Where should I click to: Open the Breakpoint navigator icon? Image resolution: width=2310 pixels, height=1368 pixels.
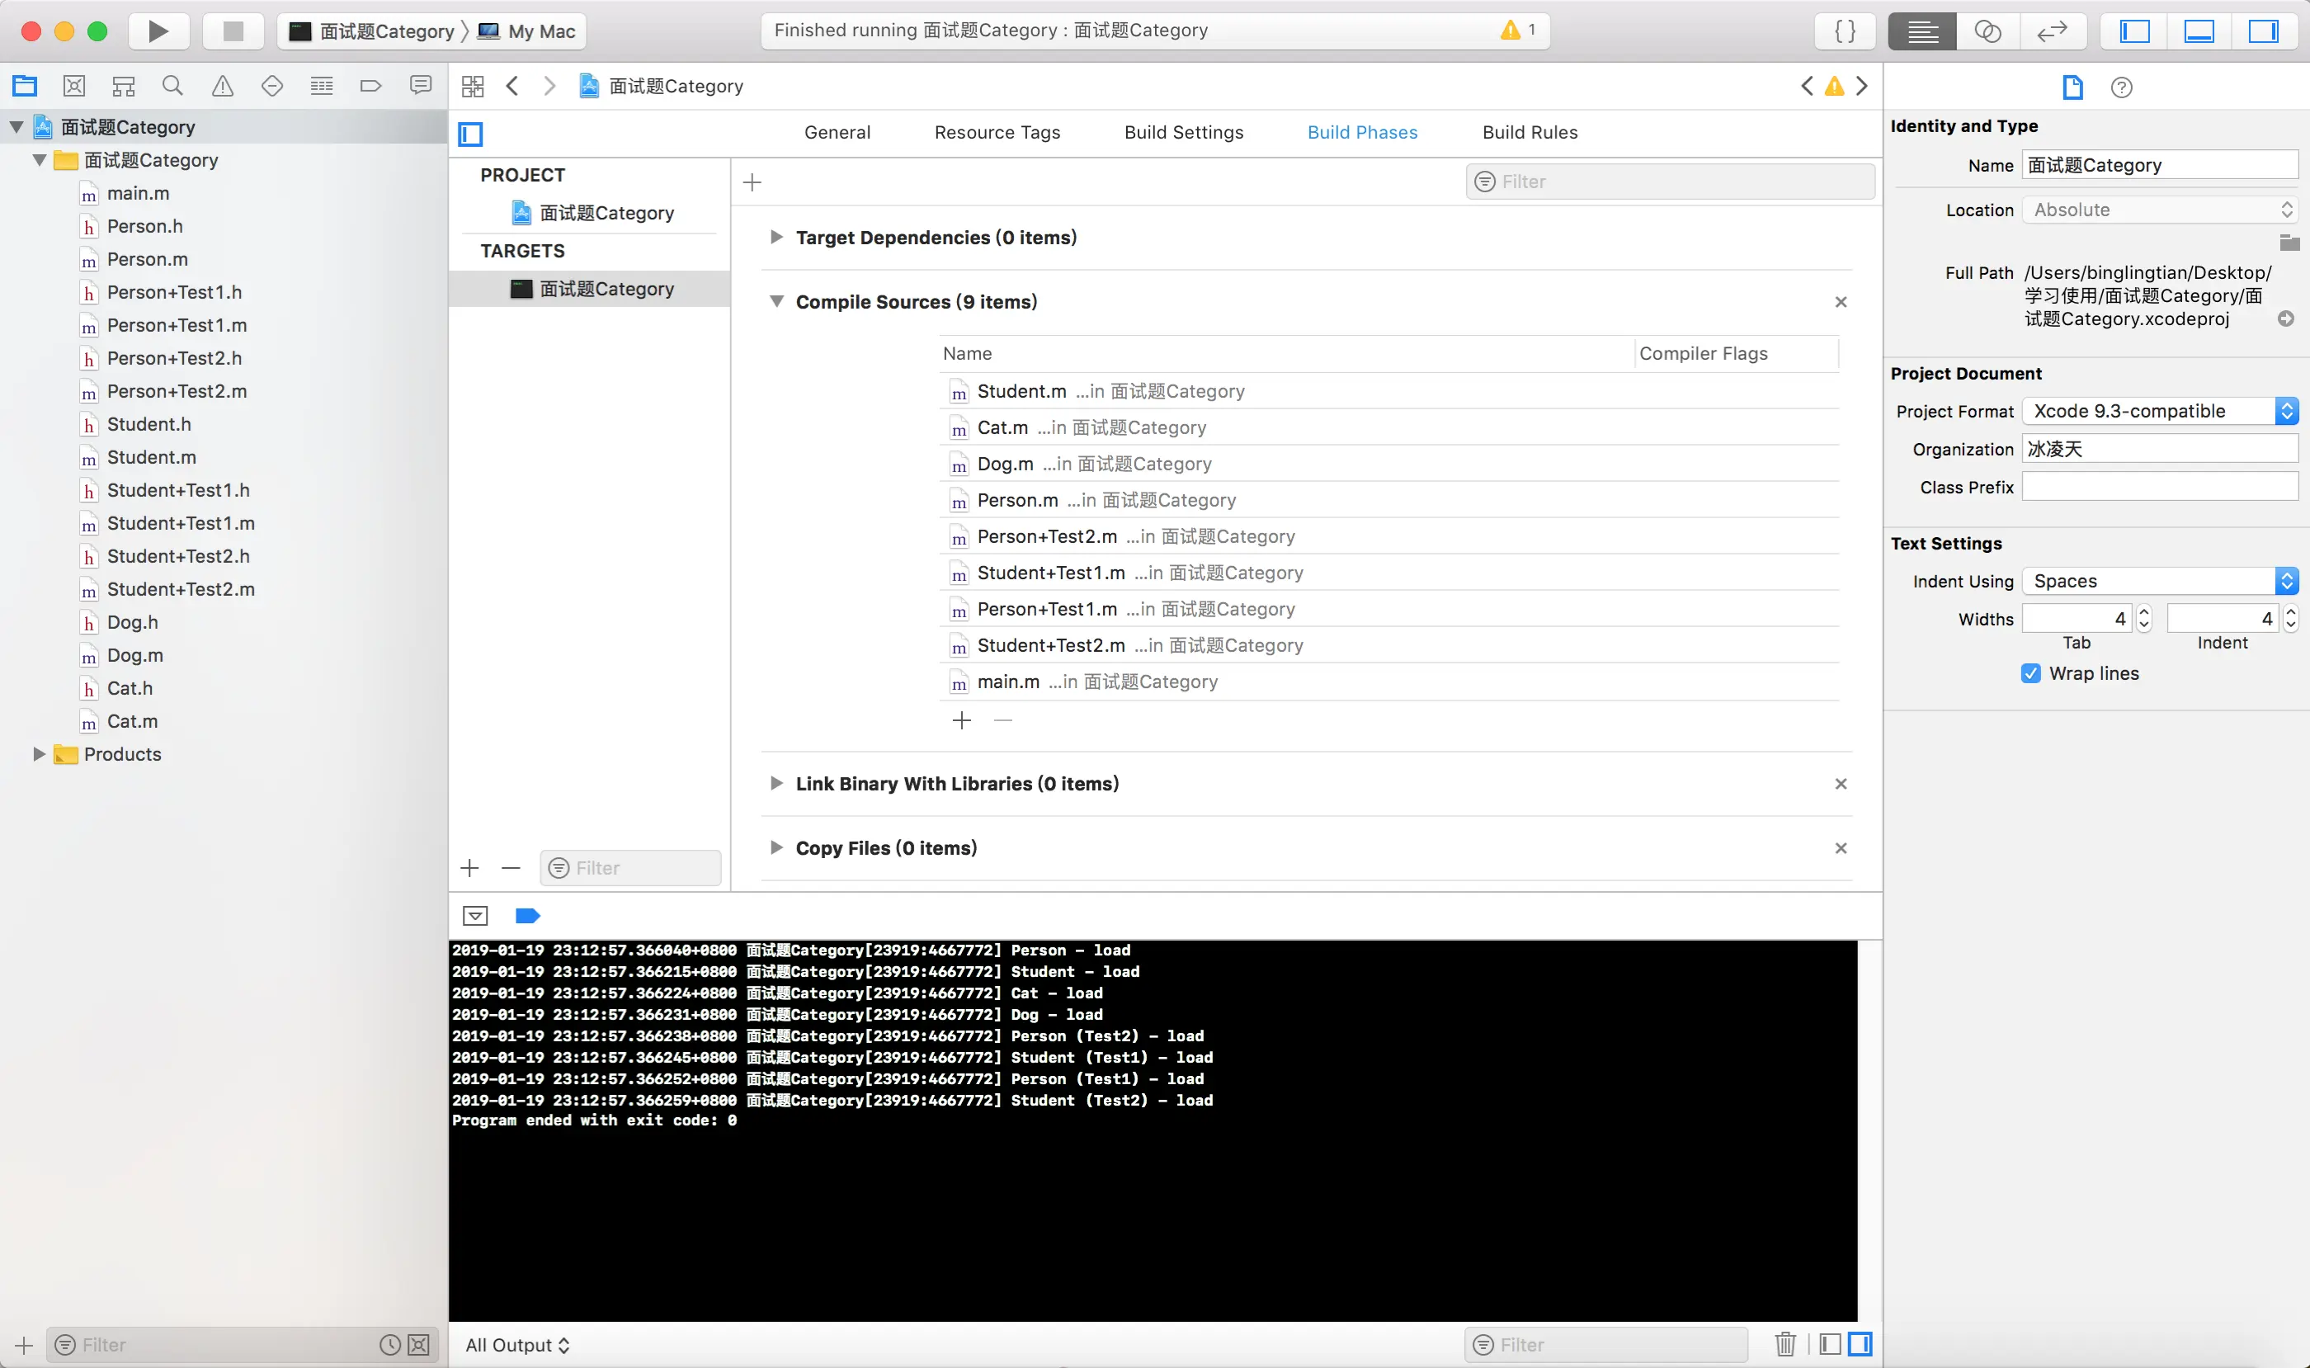(x=370, y=87)
